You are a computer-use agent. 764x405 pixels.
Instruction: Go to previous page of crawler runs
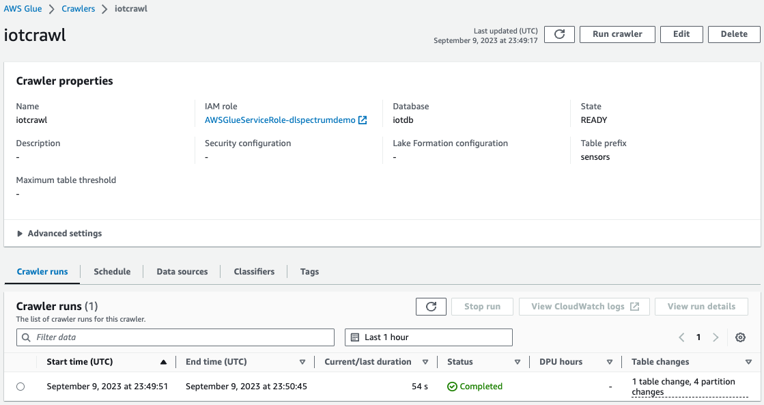[681, 337]
